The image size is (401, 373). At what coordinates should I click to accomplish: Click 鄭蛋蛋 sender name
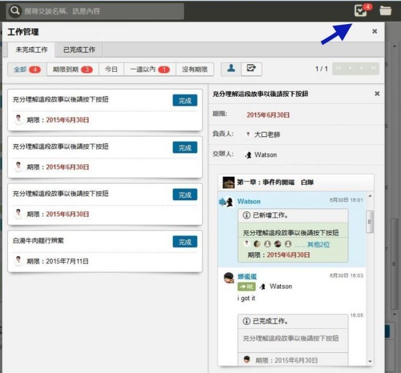tap(247, 277)
